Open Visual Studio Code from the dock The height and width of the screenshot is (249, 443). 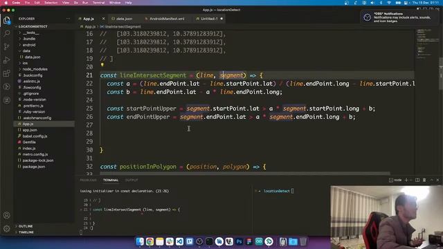pyautogui.click(x=180, y=241)
